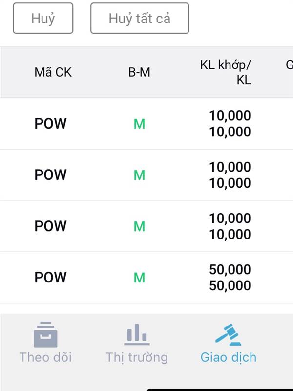The height and width of the screenshot is (391, 293).
Task: Select POW in the 50,000 order row
Action: (x=51, y=277)
